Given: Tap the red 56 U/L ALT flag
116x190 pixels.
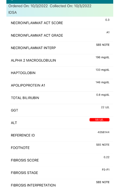Looking at the screenshot, I should click(x=99, y=120).
